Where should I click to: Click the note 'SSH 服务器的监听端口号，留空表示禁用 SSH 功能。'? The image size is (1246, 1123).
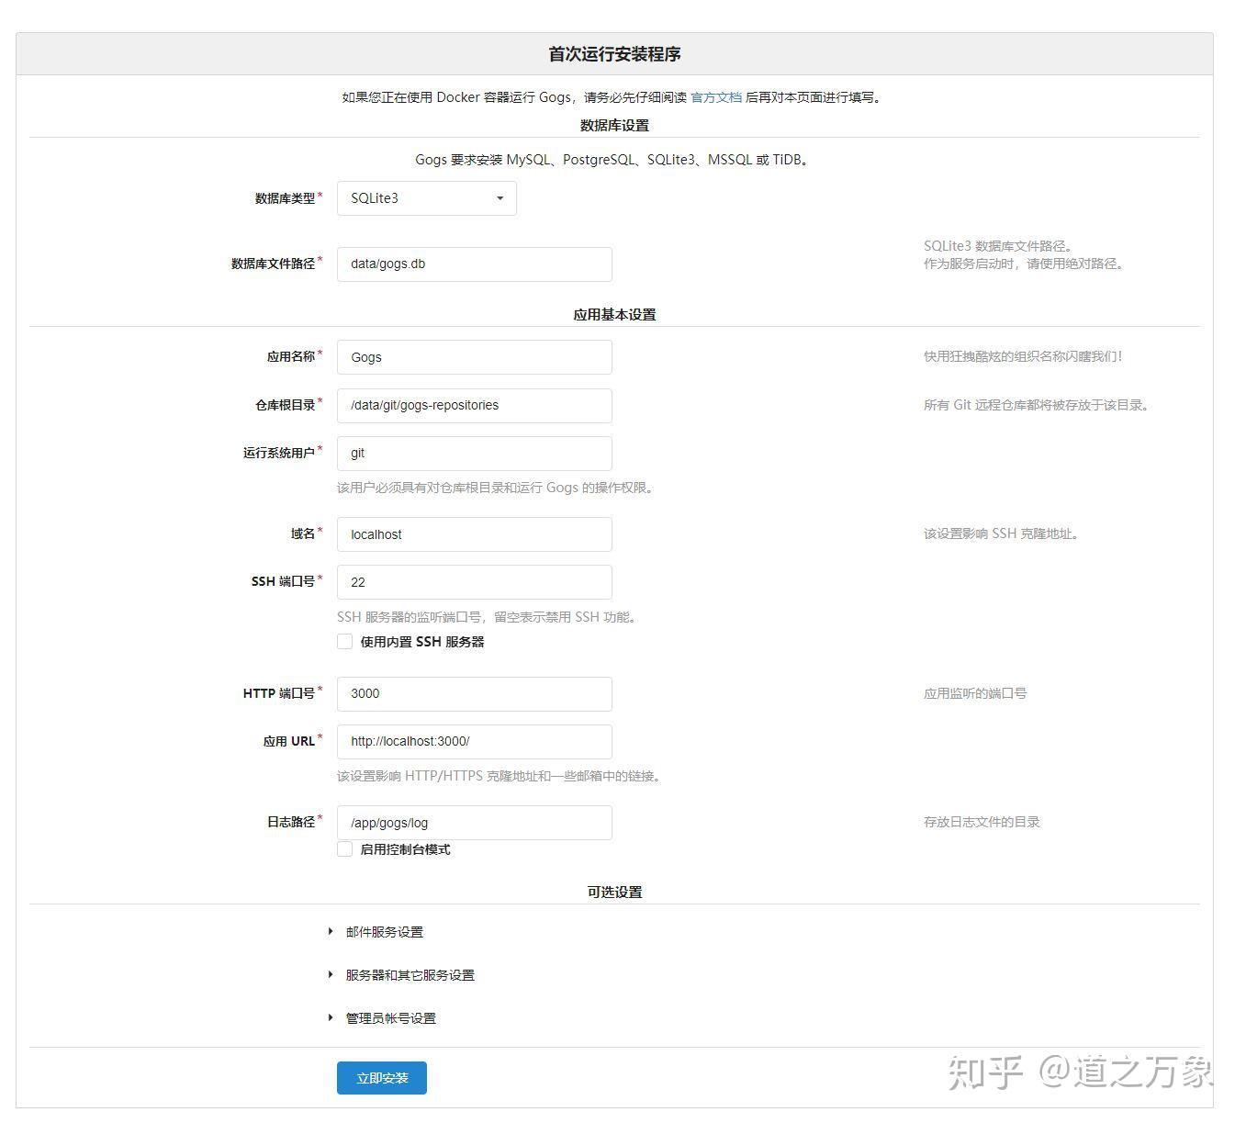point(488,617)
